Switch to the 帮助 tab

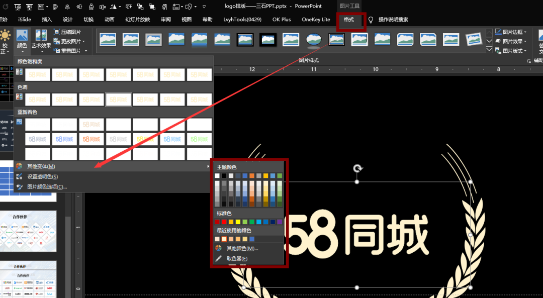(x=208, y=20)
